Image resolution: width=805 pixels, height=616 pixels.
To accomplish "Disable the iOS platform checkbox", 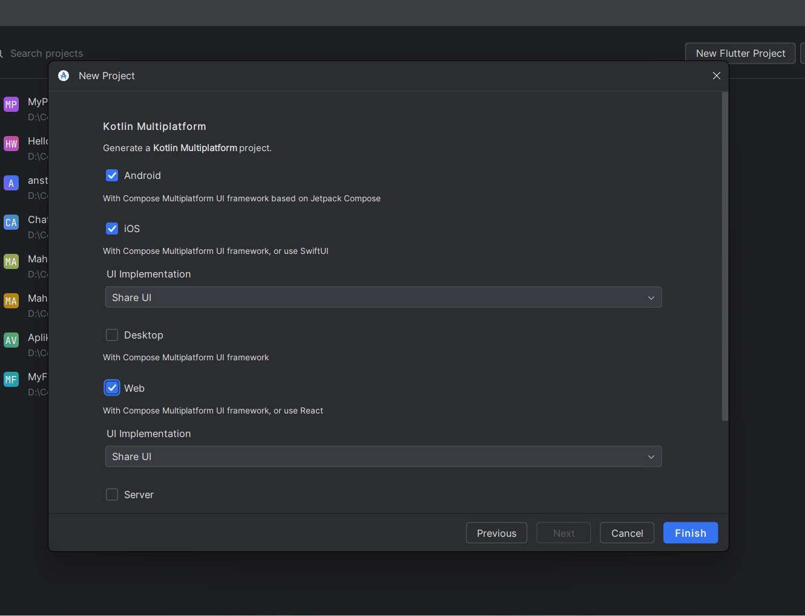I will [x=112, y=229].
